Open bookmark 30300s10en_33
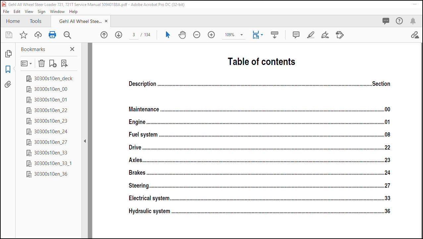 pyautogui.click(x=50, y=153)
